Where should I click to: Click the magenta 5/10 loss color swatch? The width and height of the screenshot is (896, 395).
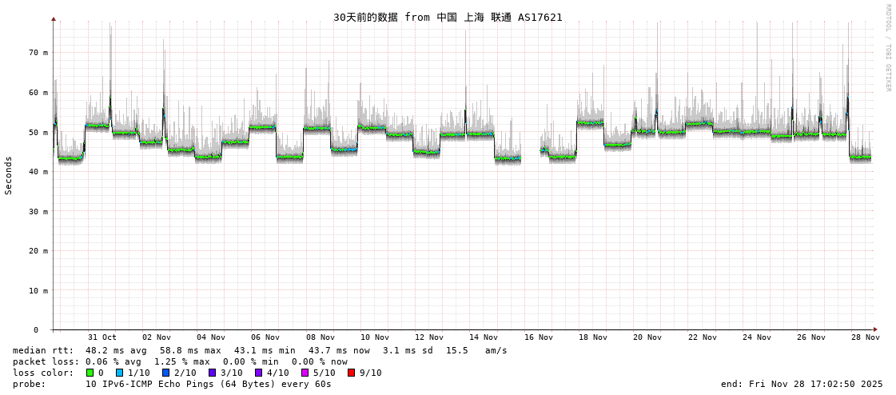point(305,373)
